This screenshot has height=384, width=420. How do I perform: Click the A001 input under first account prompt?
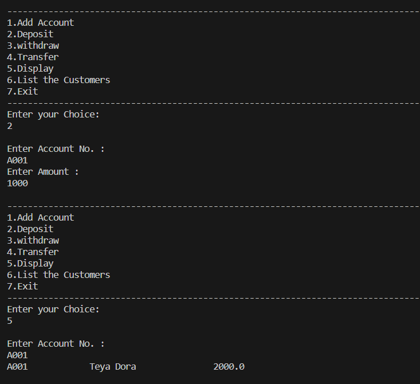pyautogui.click(x=17, y=160)
